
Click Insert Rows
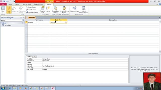coord(31,7)
